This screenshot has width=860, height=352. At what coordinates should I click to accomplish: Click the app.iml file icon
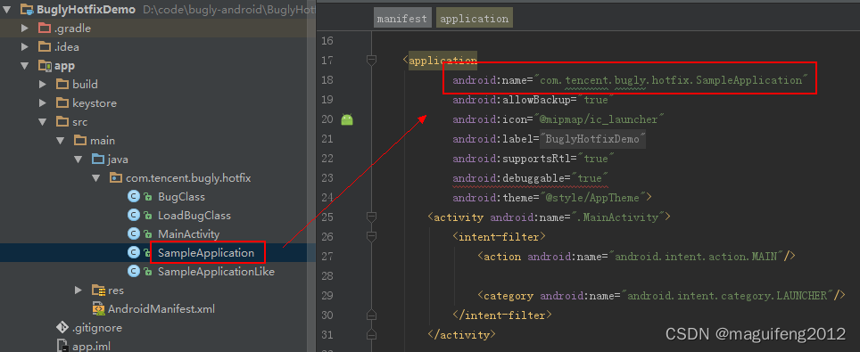(62, 346)
